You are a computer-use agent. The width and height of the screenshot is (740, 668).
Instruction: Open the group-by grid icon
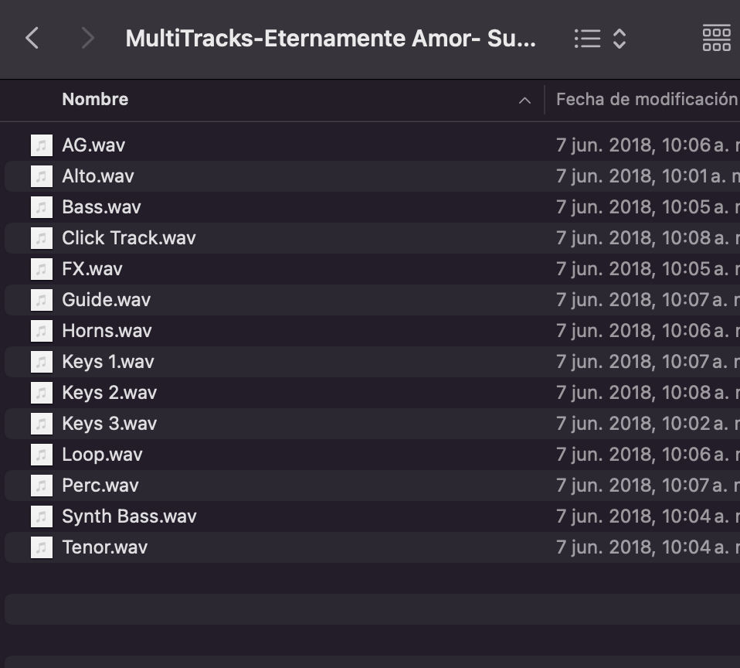[x=716, y=38]
